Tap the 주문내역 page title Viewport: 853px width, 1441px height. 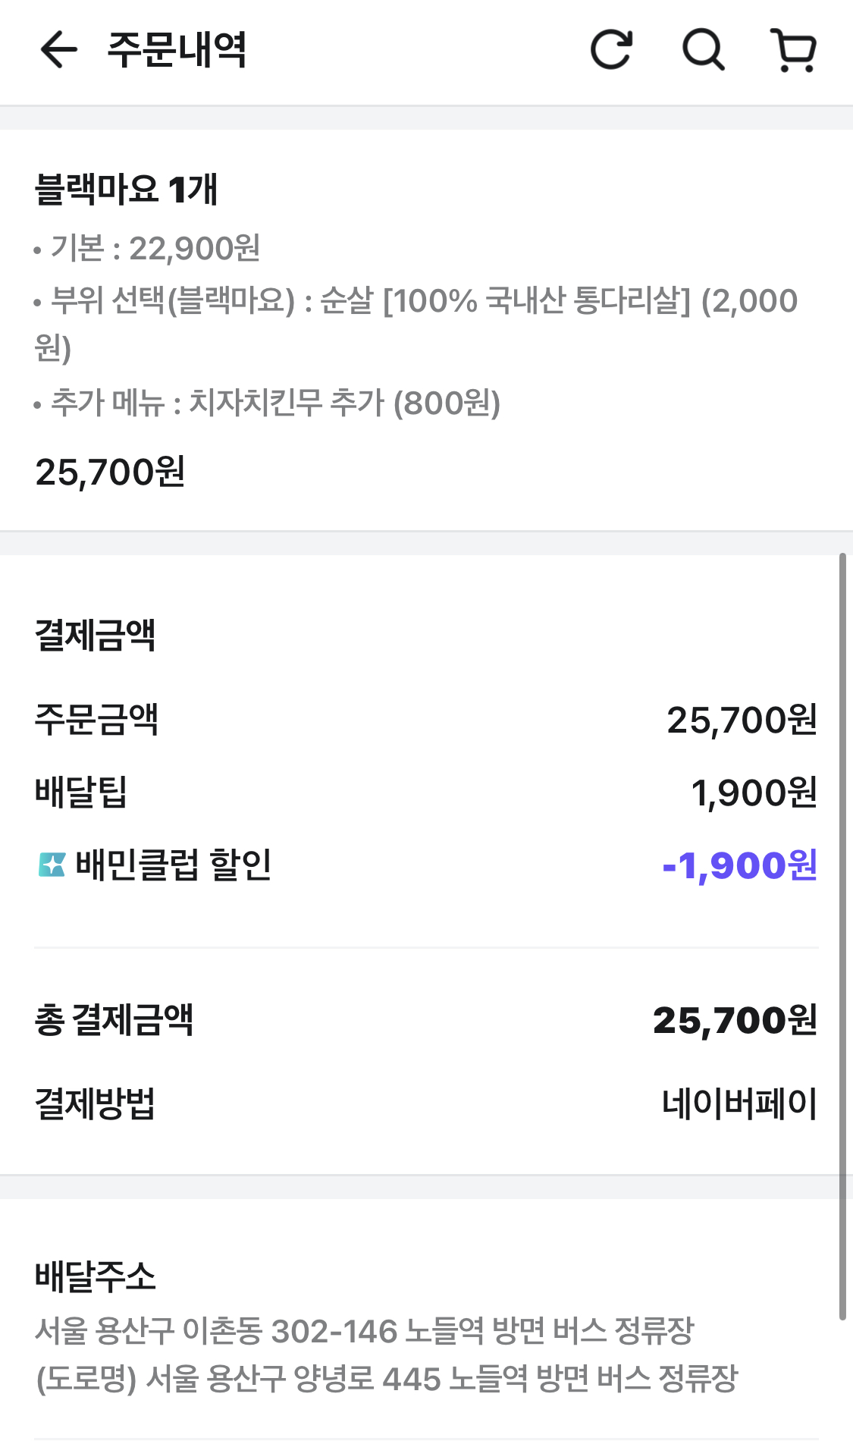pos(177,50)
